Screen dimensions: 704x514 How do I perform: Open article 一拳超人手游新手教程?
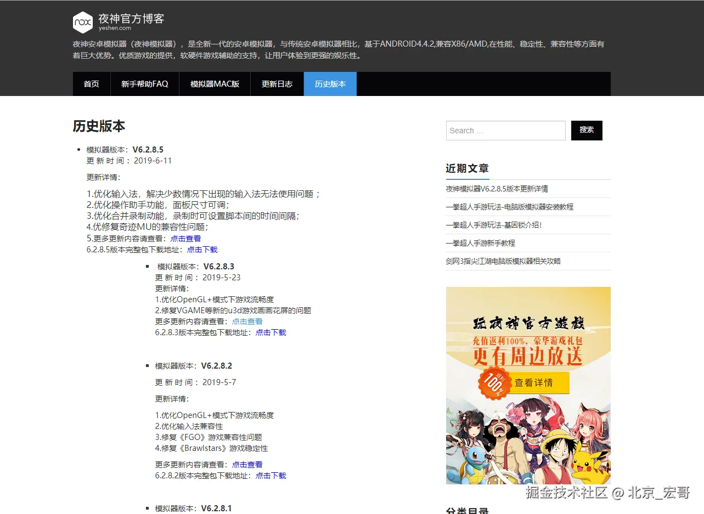pos(481,243)
